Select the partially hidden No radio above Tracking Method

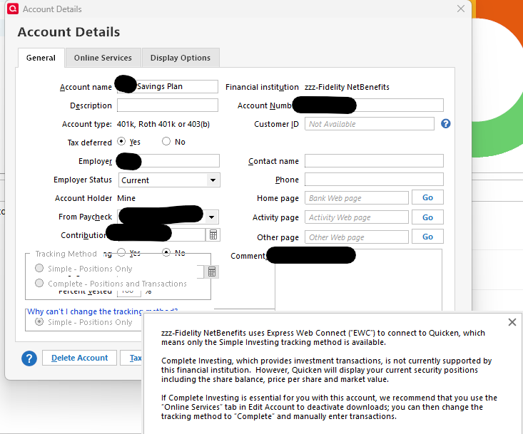point(166,252)
